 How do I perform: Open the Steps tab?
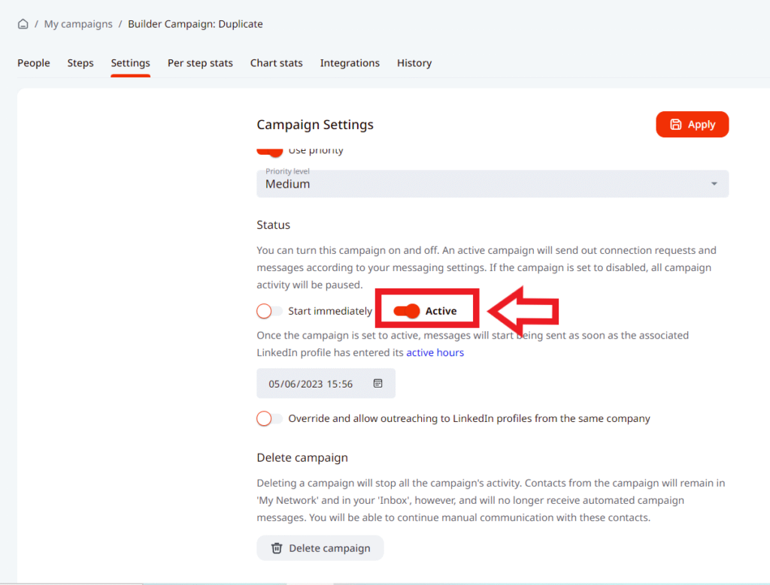[80, 63]
